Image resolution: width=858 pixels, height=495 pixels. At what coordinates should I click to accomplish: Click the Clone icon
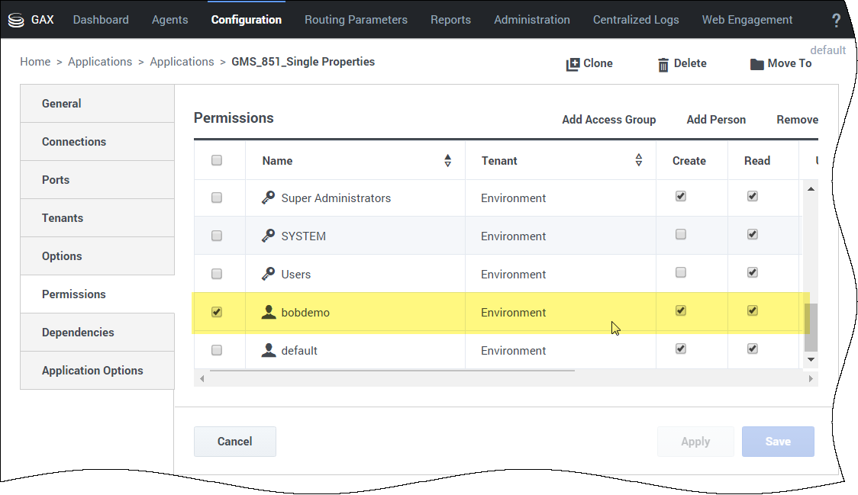coord(573,64)
